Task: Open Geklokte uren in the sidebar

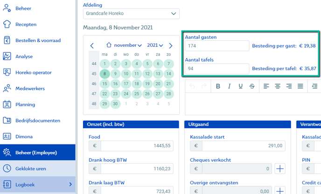Action: pos(31,168)
